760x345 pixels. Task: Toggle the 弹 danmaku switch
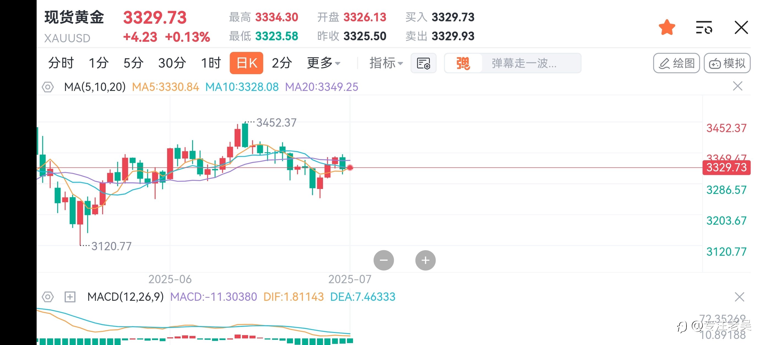pos(463,63)
